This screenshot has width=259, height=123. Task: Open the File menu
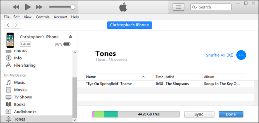coord(7,17)
